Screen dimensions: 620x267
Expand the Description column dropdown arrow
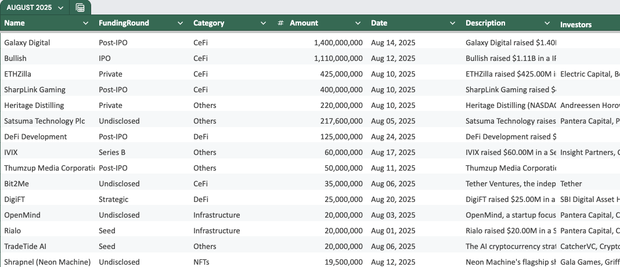[x=547, y=23]
